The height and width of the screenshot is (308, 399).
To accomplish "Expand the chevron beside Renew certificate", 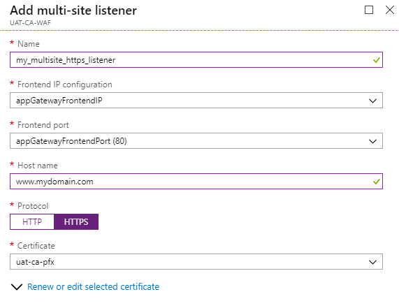I will (17, 287).
